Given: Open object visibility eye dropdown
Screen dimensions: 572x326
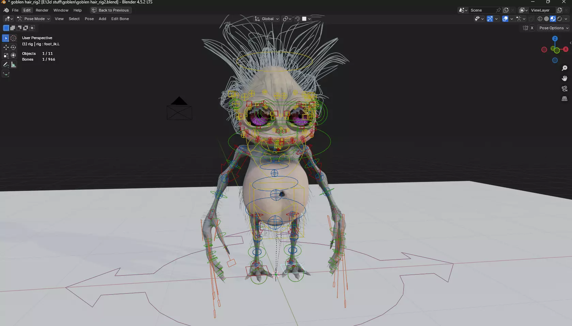Looking at the screenshot, I should (479, 19).
